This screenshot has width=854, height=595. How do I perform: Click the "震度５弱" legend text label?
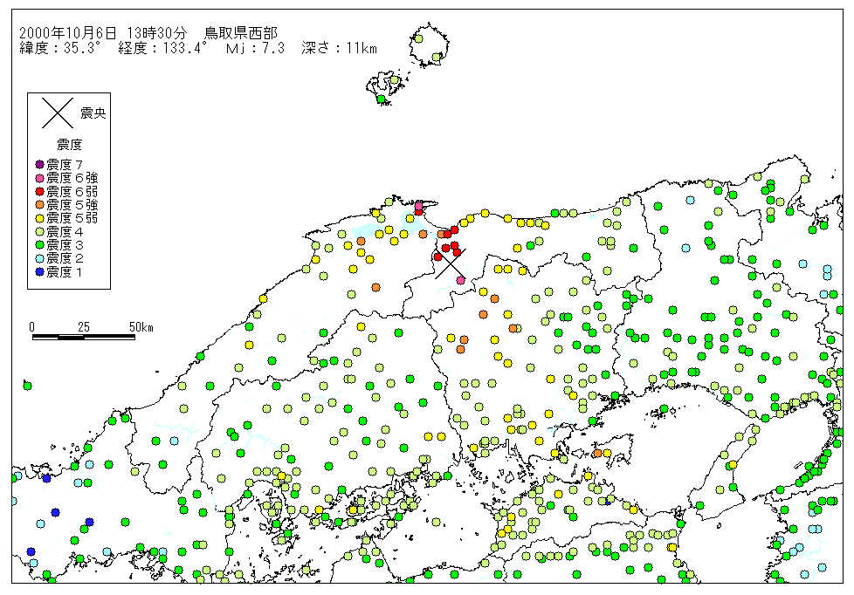tap(72, 218)
